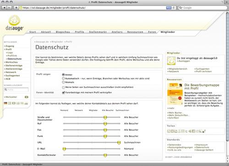229x166 pixels.
Task: Click the Ausloggen link
Action: 184,61
